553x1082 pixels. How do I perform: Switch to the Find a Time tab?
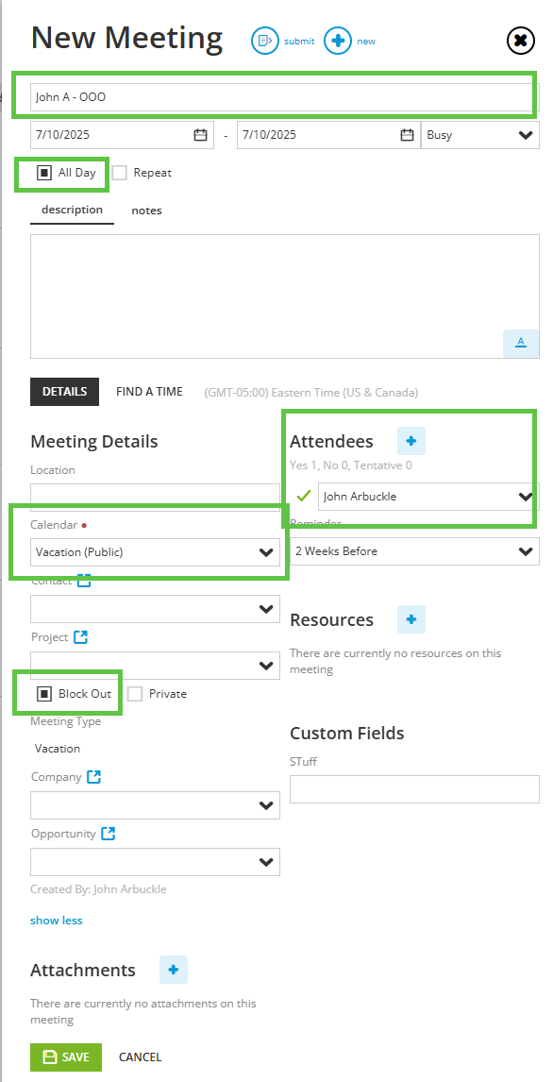[x=149, y=391]
